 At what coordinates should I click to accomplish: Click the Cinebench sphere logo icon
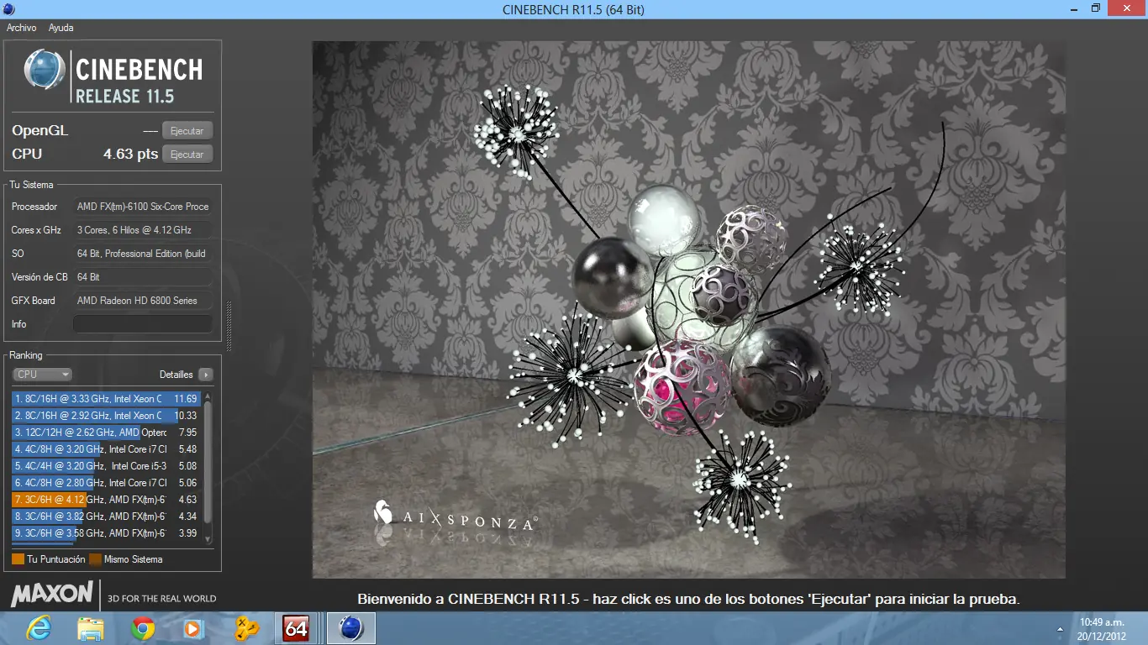(x=45, y=70)
